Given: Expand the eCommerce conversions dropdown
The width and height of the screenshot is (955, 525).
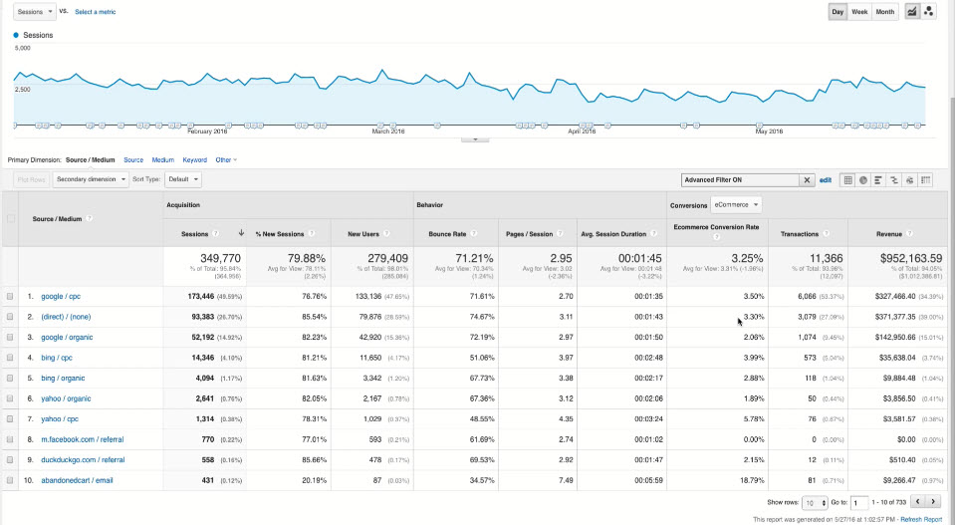Looking at the screenshot, I should click(736, 204).
